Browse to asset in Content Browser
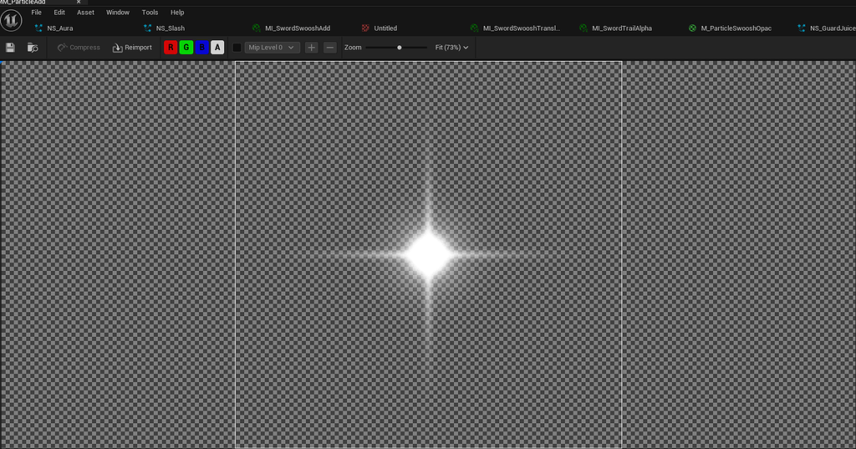Viewport: 856px width, 449px height. click(33, 48)
